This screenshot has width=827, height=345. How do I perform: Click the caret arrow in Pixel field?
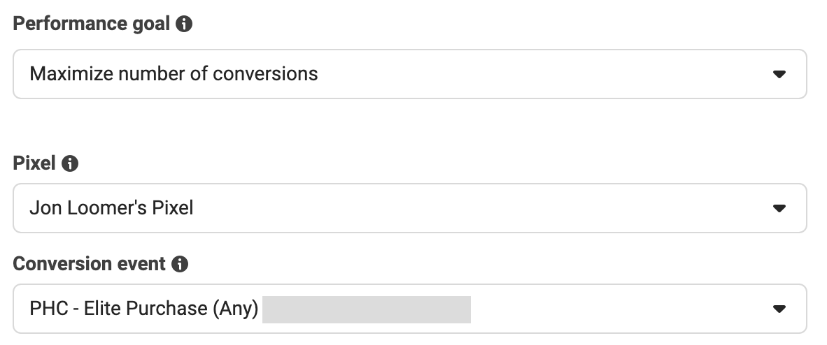(x=779, y=209)
